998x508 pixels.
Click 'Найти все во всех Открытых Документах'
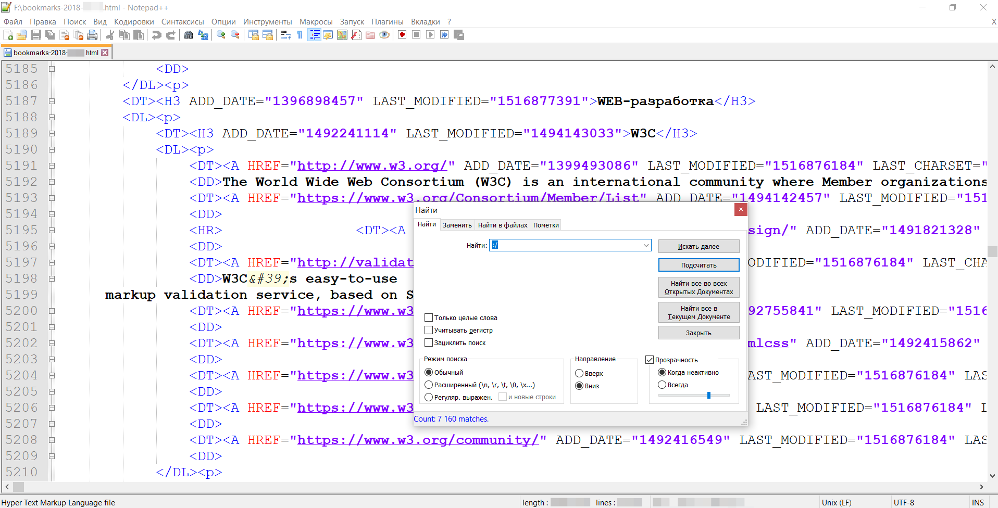click(698, 287)
